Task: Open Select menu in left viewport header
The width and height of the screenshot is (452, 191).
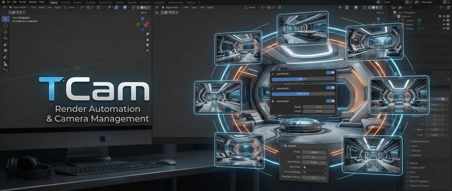Action: click(42, 8)
